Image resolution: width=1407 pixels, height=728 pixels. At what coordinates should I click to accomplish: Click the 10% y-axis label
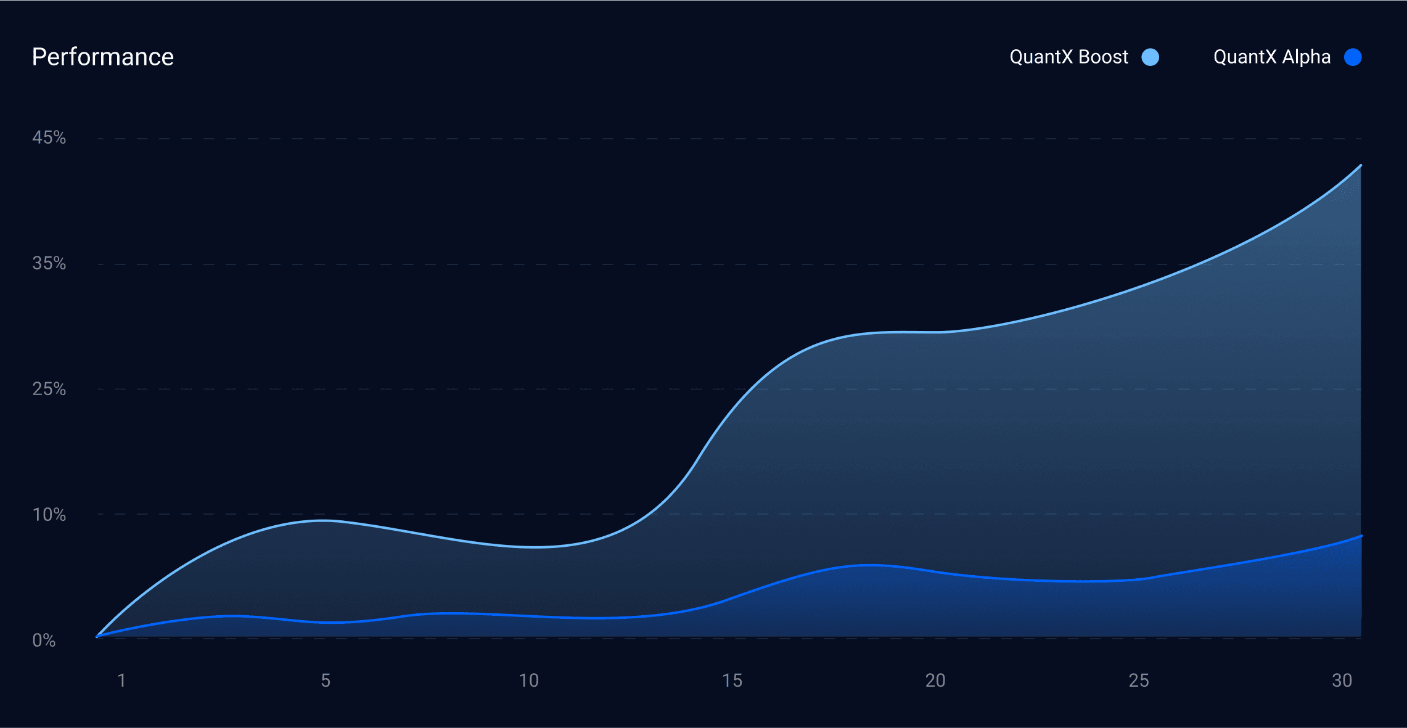coord(49,515)
